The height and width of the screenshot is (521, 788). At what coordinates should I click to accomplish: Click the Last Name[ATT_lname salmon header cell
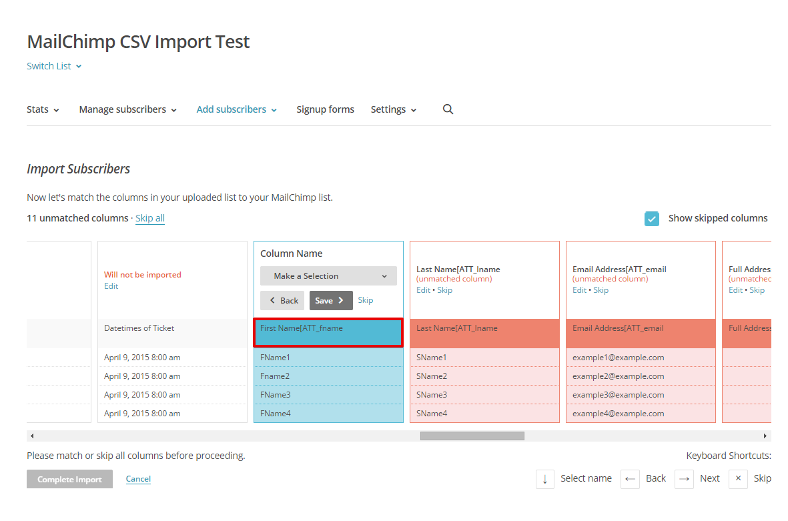click(484, 333)
